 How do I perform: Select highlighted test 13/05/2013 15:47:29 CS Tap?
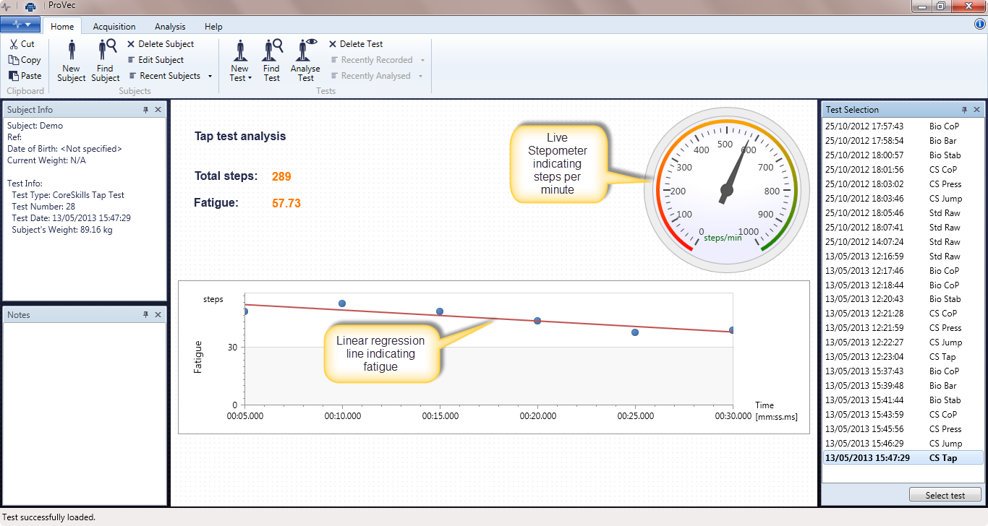(903, 458)
